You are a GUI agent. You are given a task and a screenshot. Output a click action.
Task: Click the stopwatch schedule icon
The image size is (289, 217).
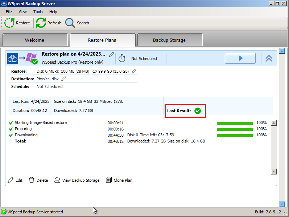122,58
